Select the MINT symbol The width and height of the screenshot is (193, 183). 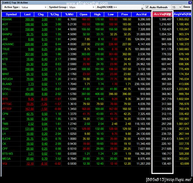pyautogui.click(x=5, y=74)
